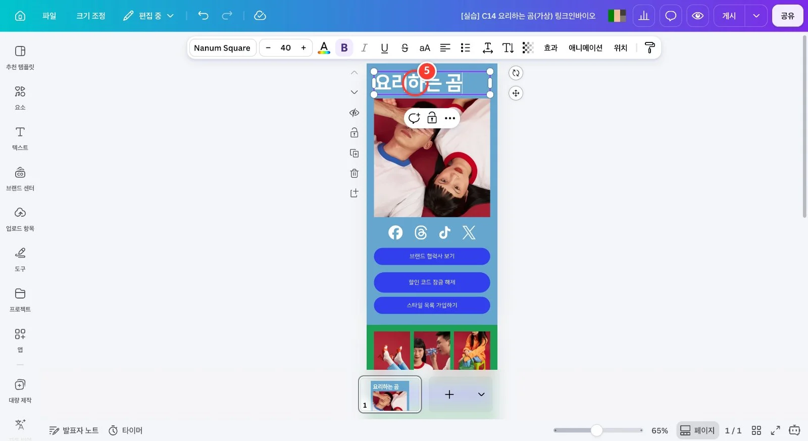This screenshot has width=808, height=441.
Task: Open 위치 position panel
Action: point(621,48)
